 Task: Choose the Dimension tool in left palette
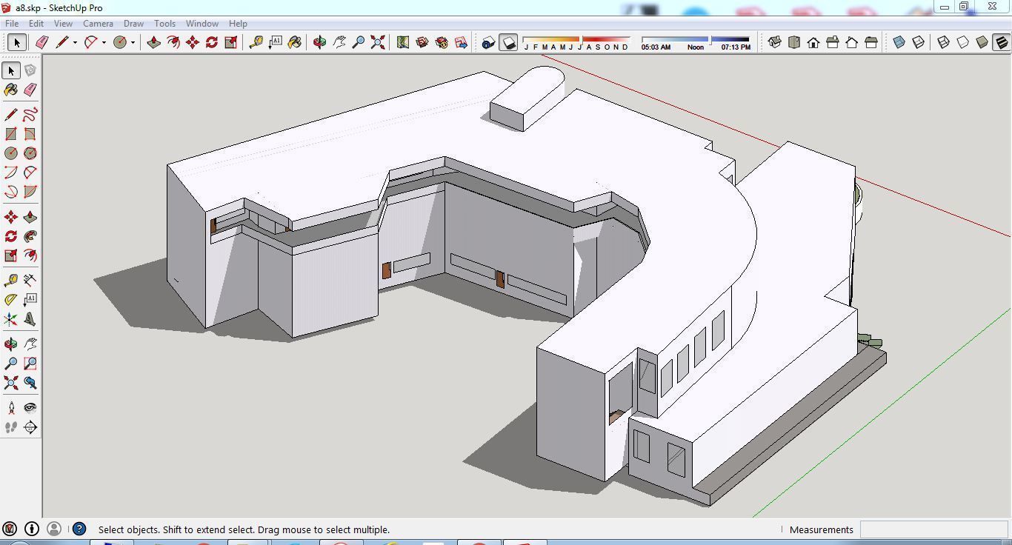tap(30, 281)
